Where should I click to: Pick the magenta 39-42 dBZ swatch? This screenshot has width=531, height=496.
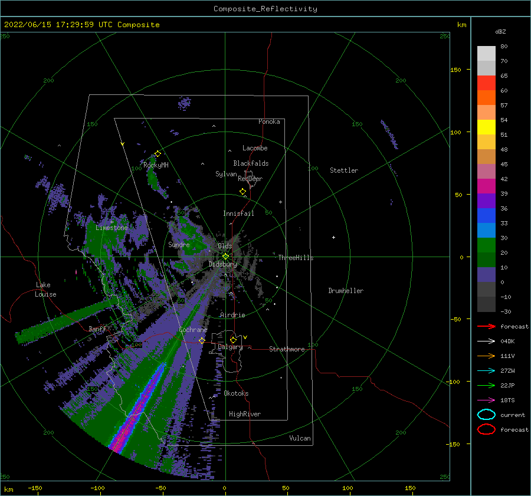(486, 186)
